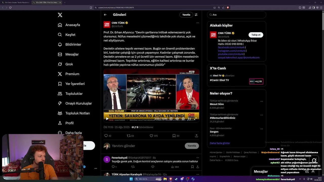The width and height of the screenshot is (324, 182).
Task: Reload the page in browser toolbar
Action: (10, 8)
